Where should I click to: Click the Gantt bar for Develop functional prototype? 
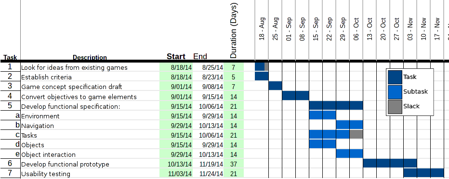[x=390, y=163]
